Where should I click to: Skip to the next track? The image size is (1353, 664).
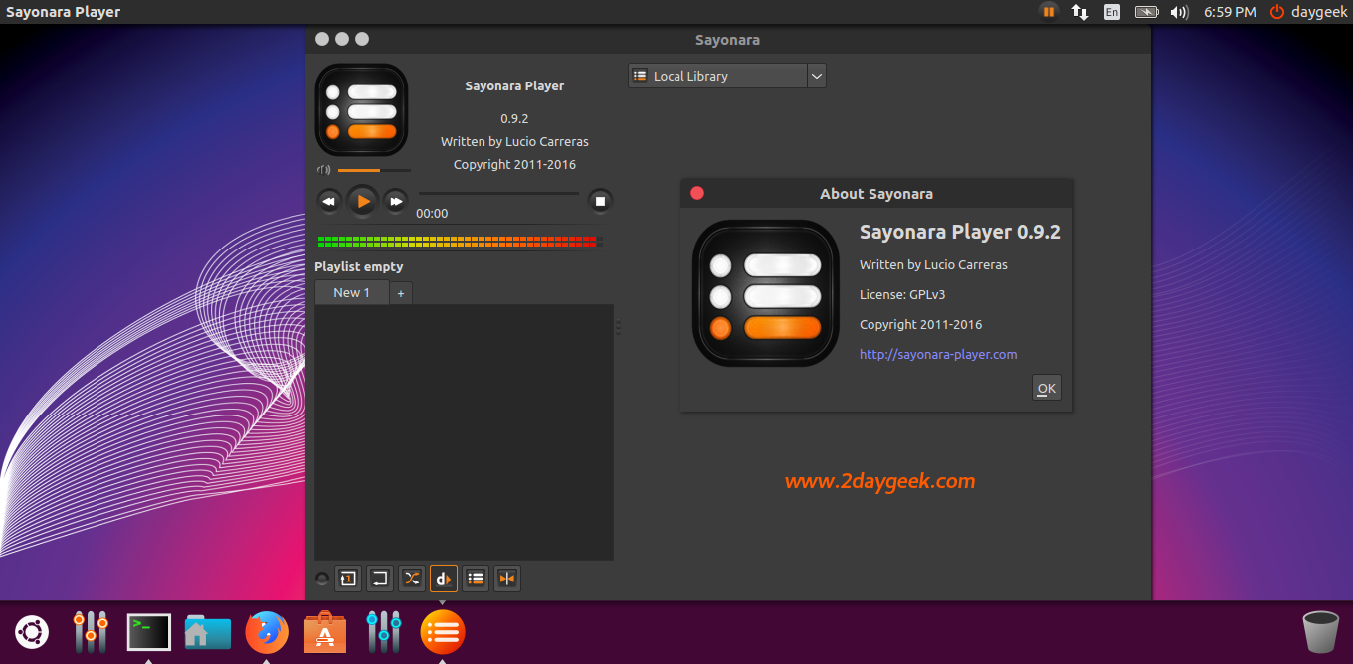point(396,201)
